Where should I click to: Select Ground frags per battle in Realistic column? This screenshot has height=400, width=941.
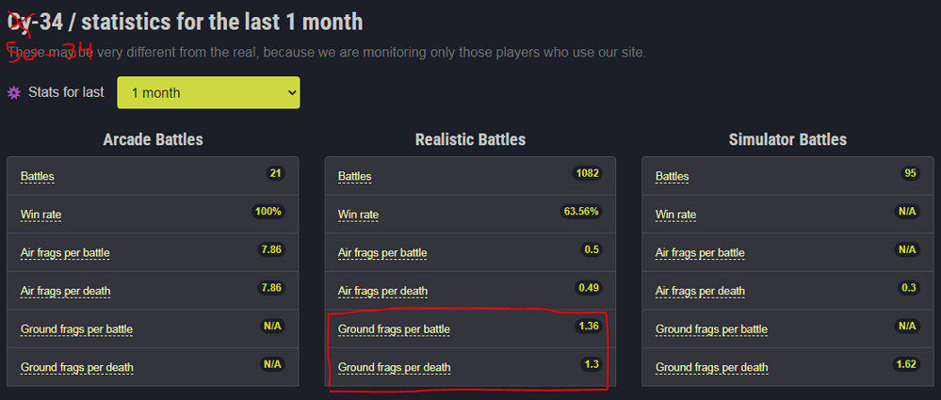coord(394,328)
